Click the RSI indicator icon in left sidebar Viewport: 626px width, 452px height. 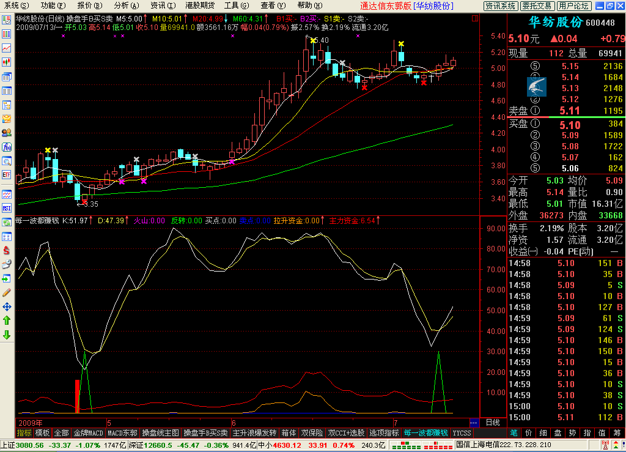tap(6, 208)
